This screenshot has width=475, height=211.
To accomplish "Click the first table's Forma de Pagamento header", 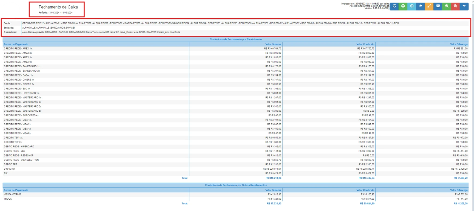I will click(16, 44).
